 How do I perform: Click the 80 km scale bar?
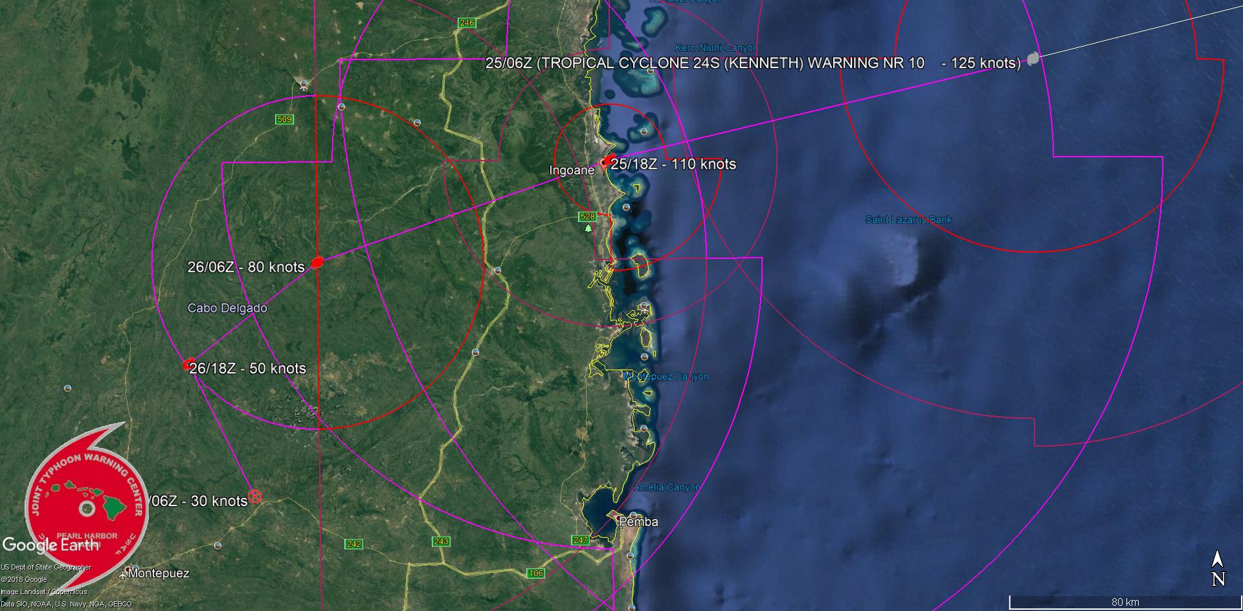click(1125, 602)
